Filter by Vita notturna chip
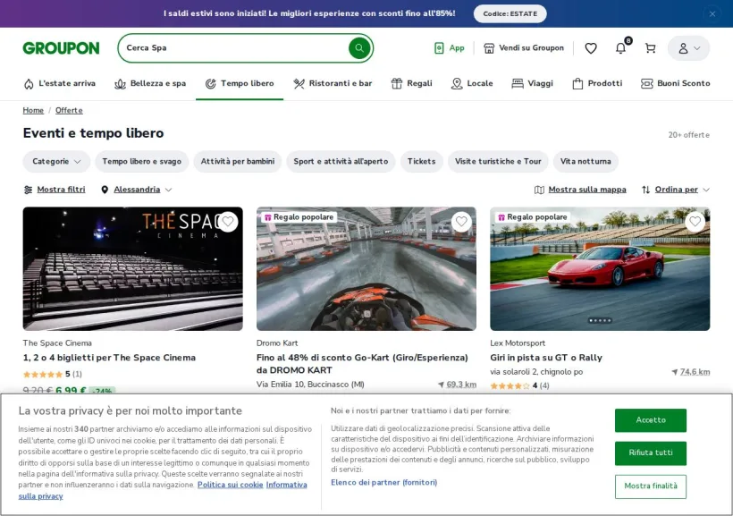 click(x=586, y=161)
